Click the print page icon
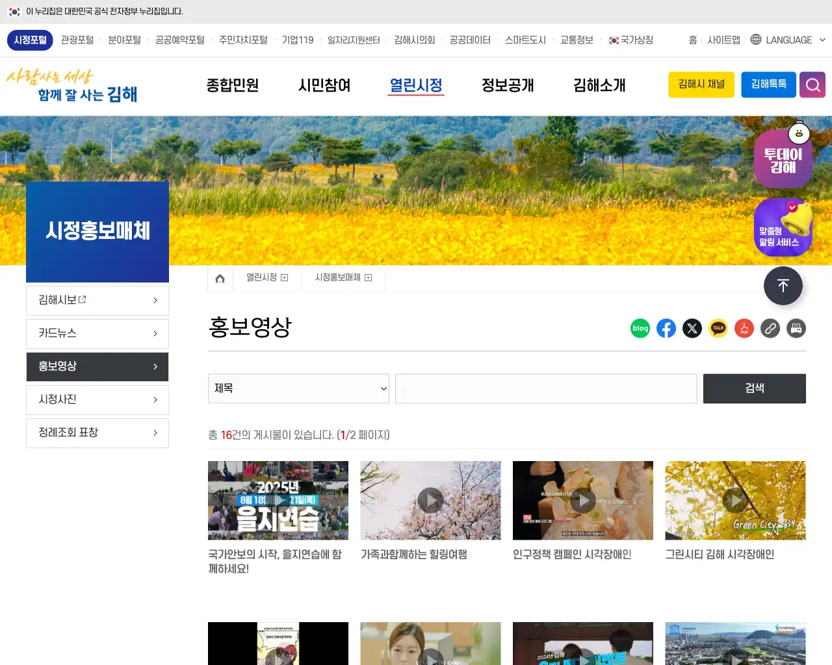The image size is (832, 665). click(x=796, y=329)
